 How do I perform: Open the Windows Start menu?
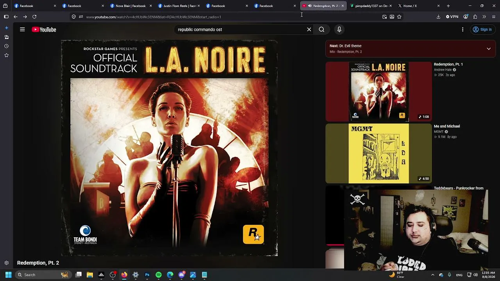coord(8,275)
